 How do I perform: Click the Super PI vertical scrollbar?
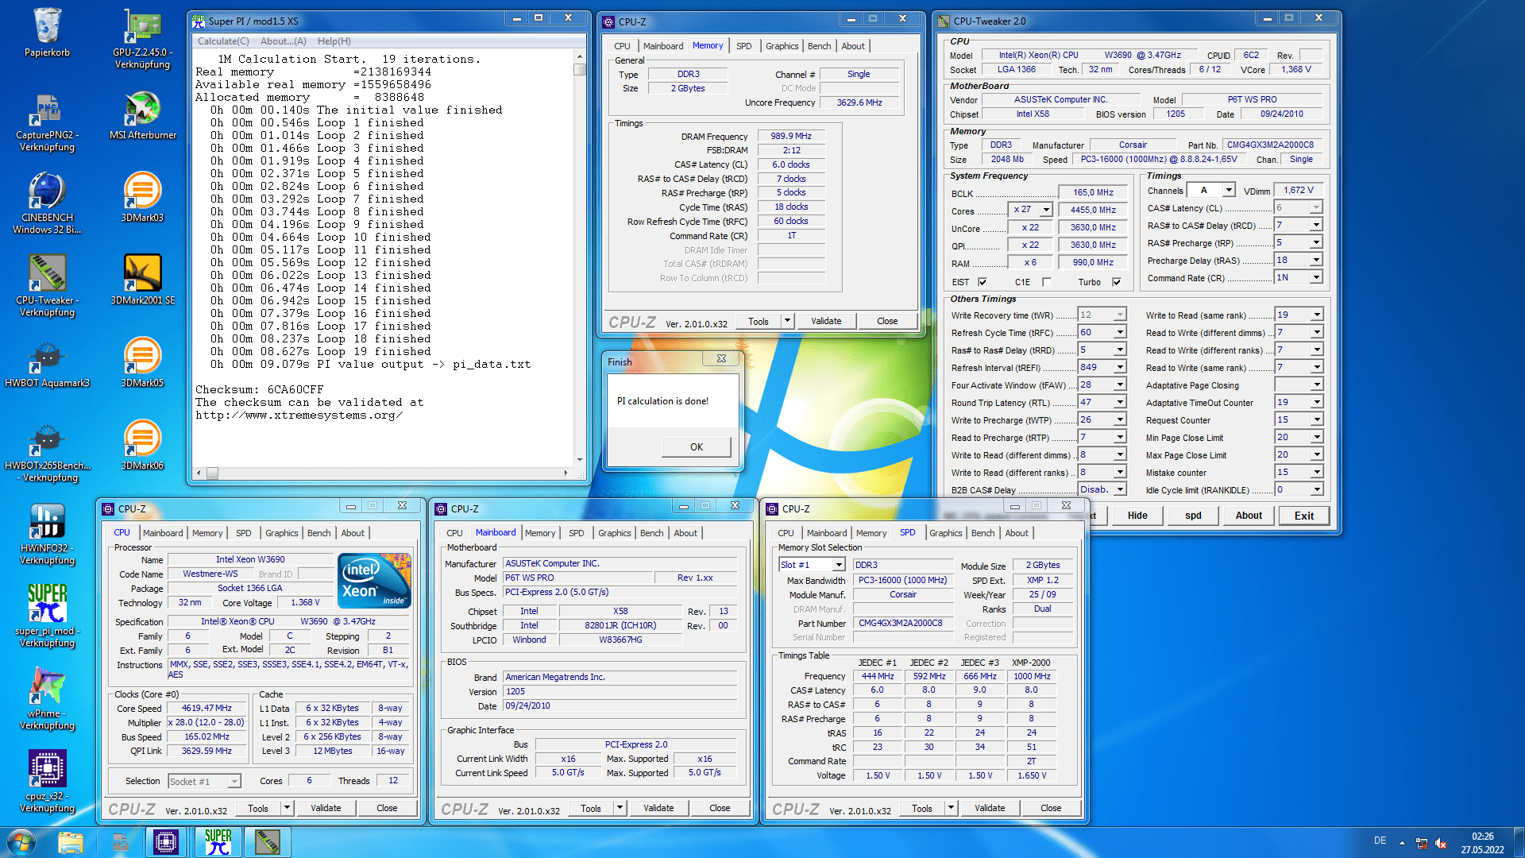click(580, 258)
